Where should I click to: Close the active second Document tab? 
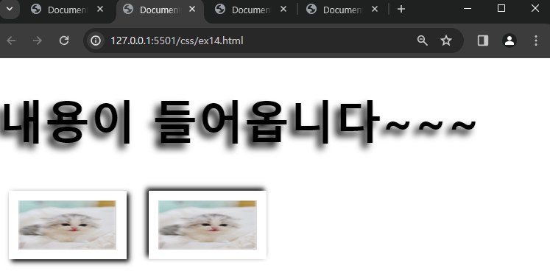pos(192,10)
